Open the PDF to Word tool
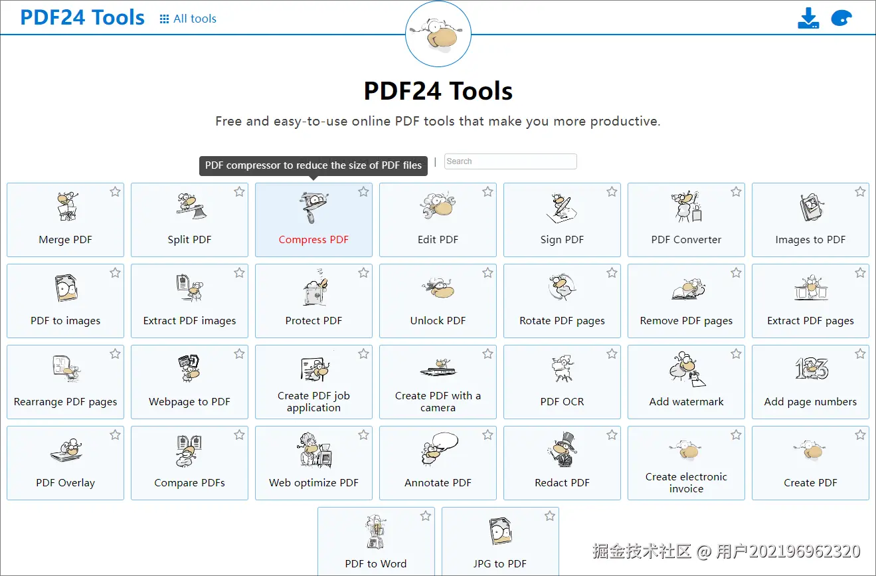Viewport: 876px width, 576px height. click(x=376, y=541)
